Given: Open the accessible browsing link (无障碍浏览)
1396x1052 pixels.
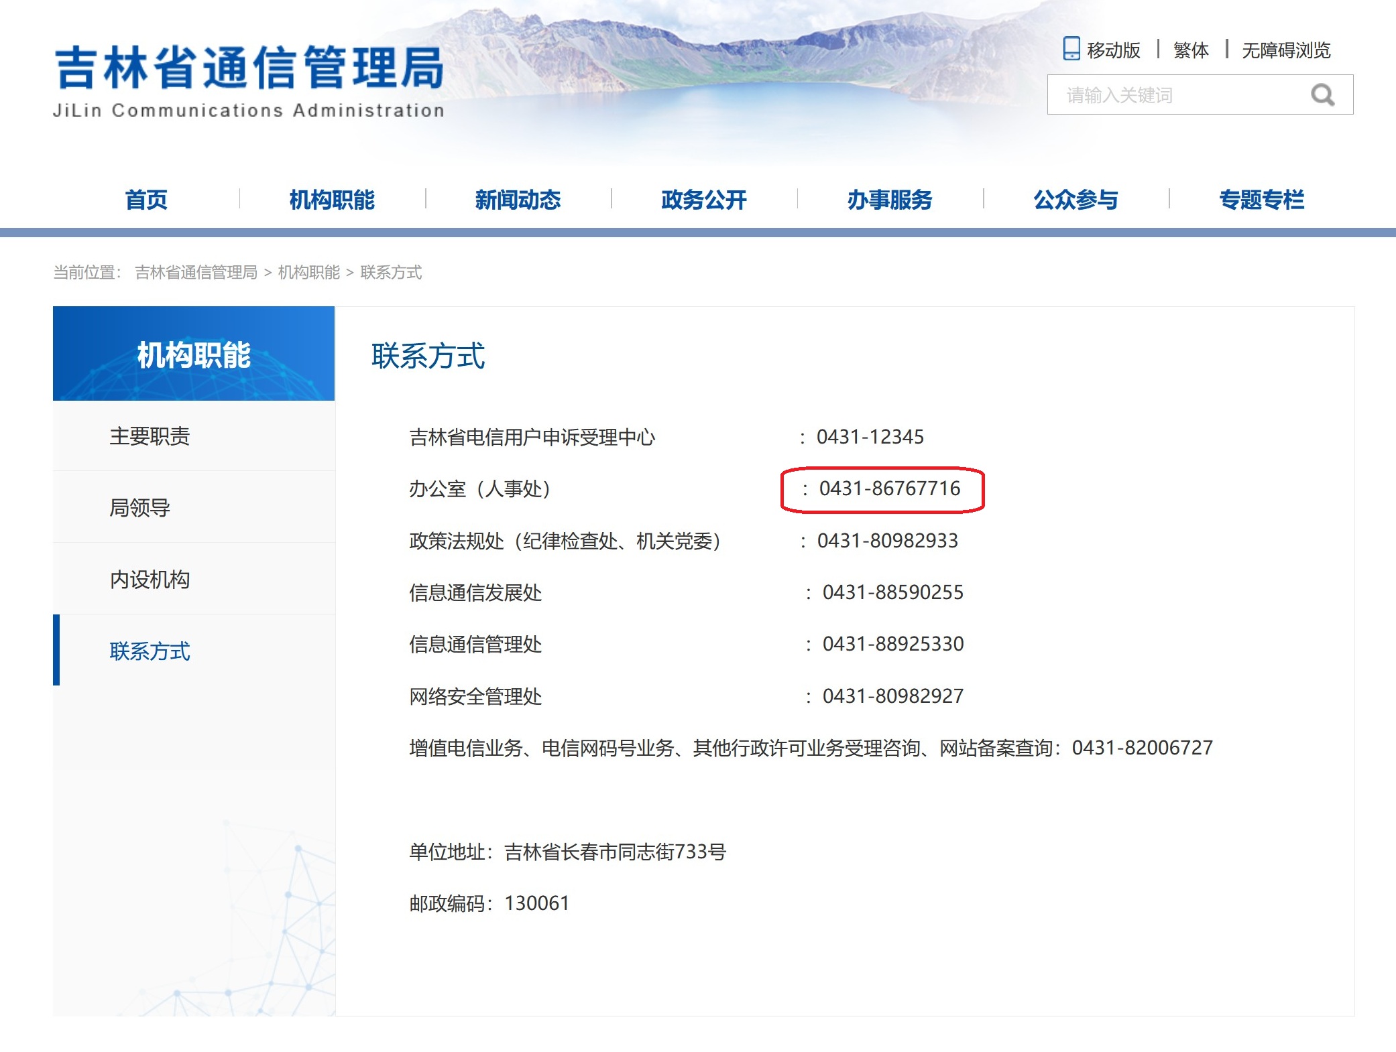Looking at the screenshot, I should tap(1285, 50).
